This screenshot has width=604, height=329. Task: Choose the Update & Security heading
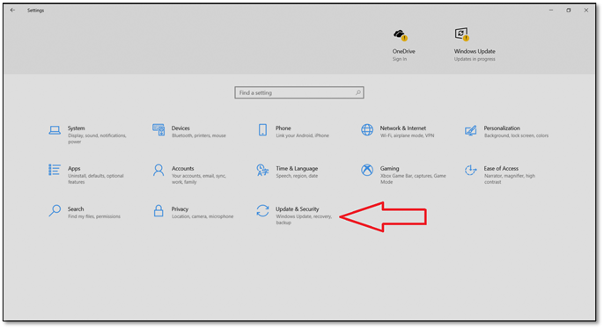point(297,209)
